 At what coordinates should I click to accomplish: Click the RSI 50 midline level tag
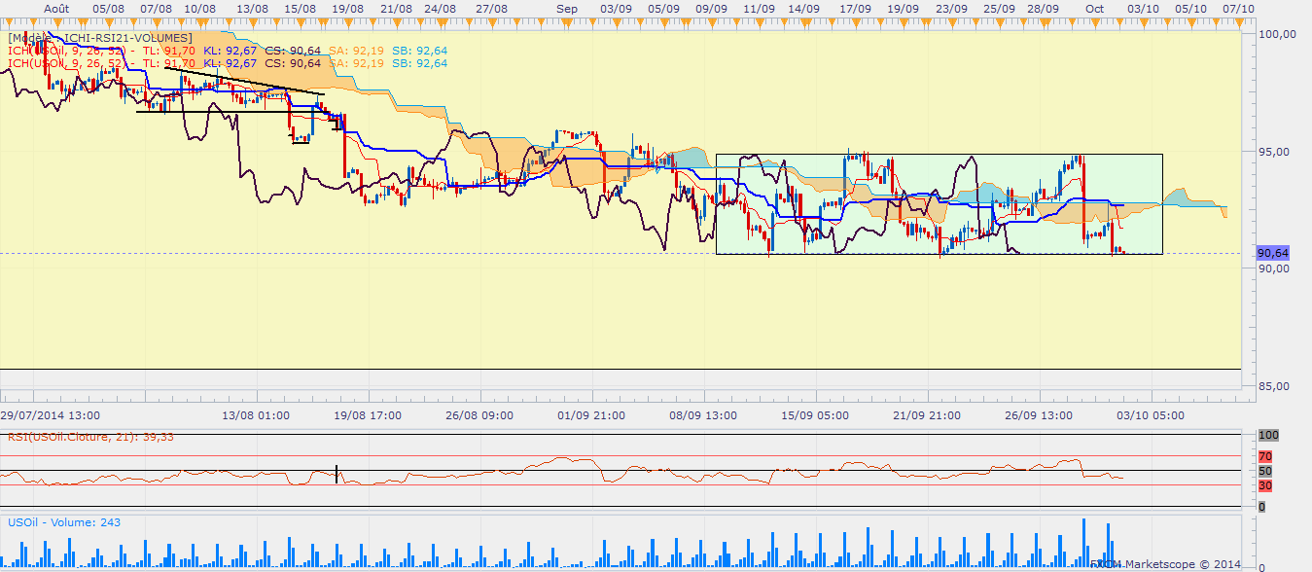click(x=1265, y=471)
